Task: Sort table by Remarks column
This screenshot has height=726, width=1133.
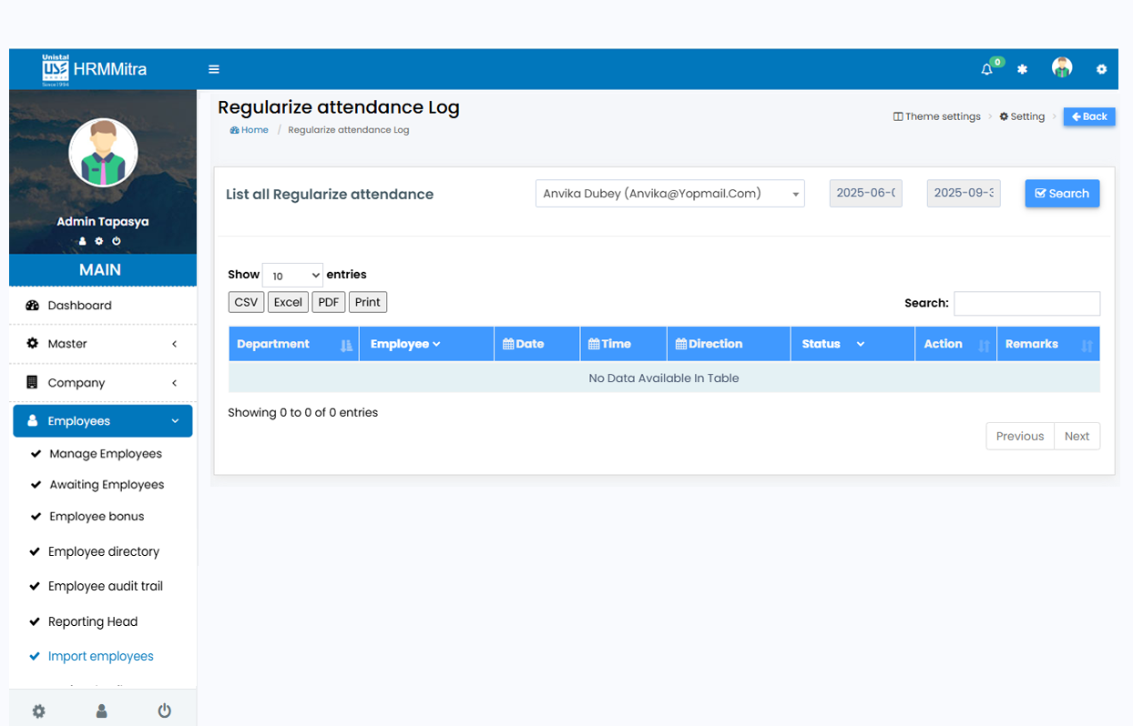Action: pyautogui.click(x=1047, y=344)
